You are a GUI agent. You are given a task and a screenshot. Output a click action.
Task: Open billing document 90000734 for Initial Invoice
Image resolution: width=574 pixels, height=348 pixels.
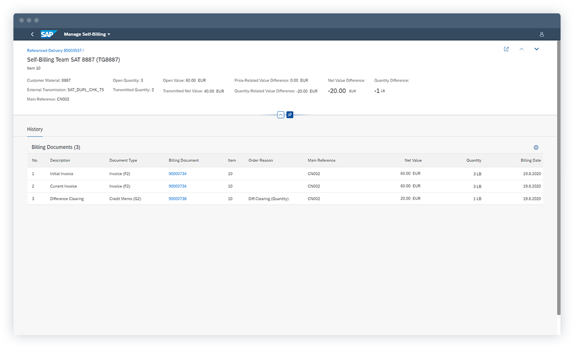[x=178, y=174]
